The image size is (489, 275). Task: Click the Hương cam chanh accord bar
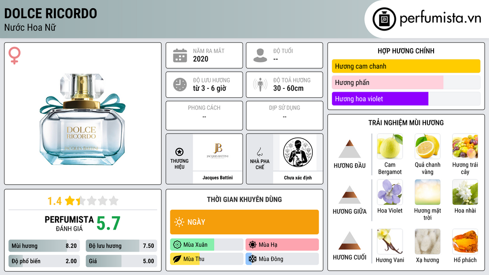pos(406,66)
